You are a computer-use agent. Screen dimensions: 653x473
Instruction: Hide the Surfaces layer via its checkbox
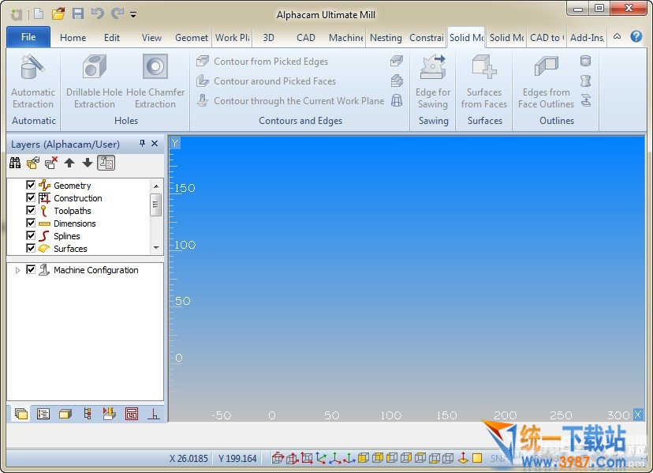click(x=31, y=248)
